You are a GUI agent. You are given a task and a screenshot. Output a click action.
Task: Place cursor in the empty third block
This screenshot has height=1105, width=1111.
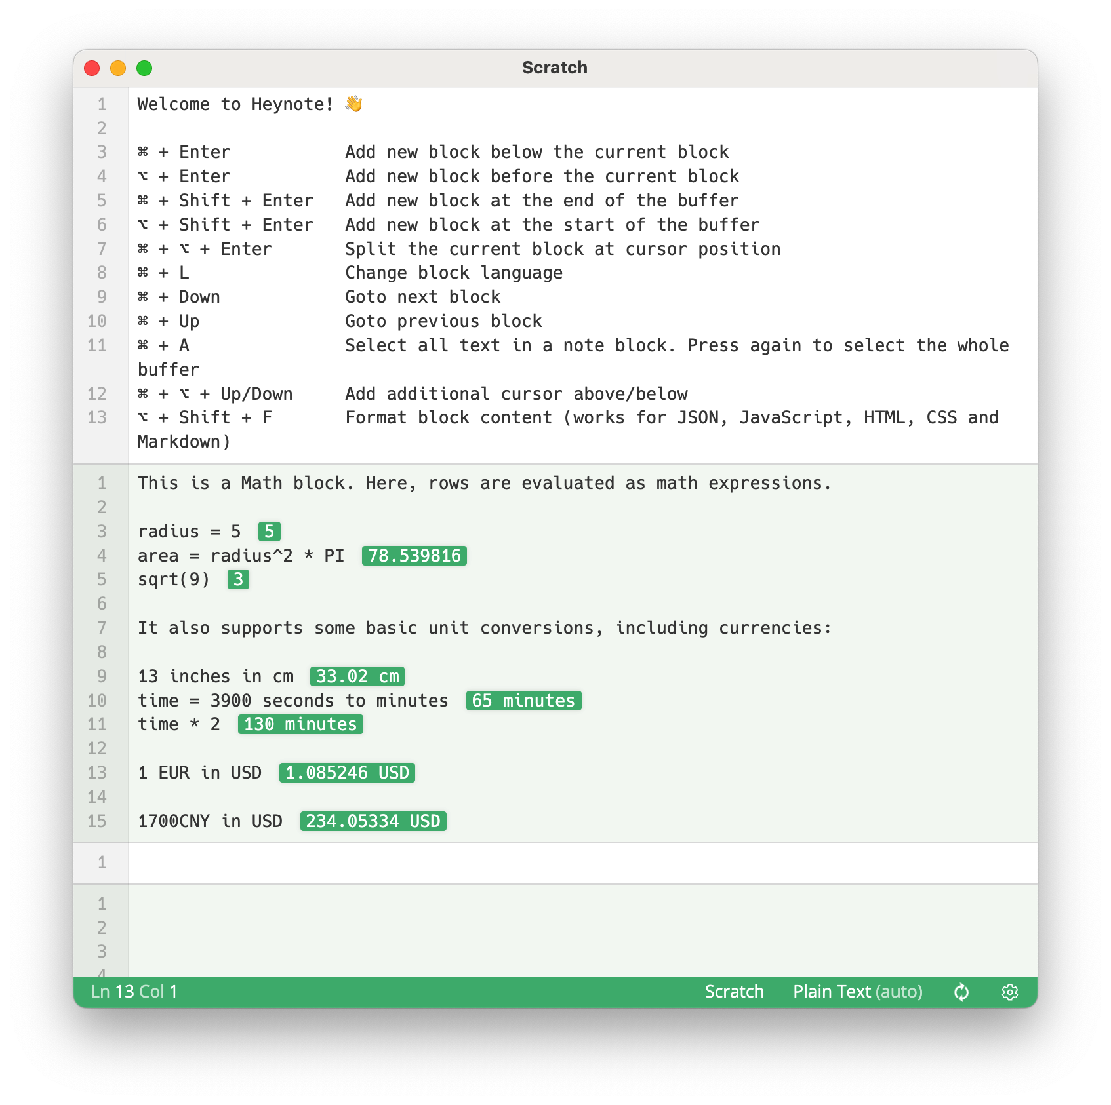coord(582,863)
